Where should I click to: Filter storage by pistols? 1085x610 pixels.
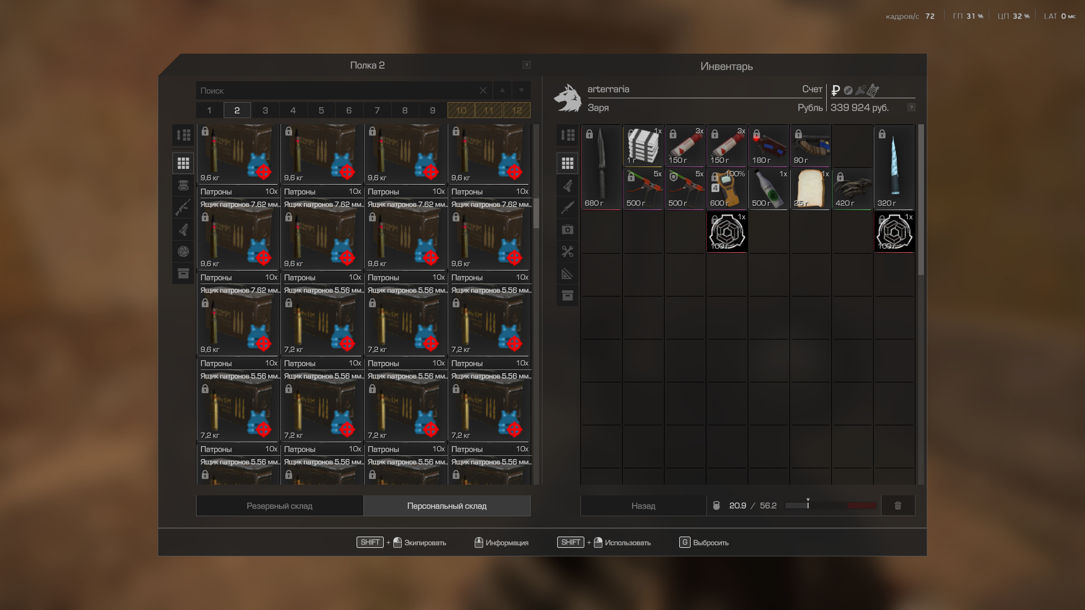(183, 229)
